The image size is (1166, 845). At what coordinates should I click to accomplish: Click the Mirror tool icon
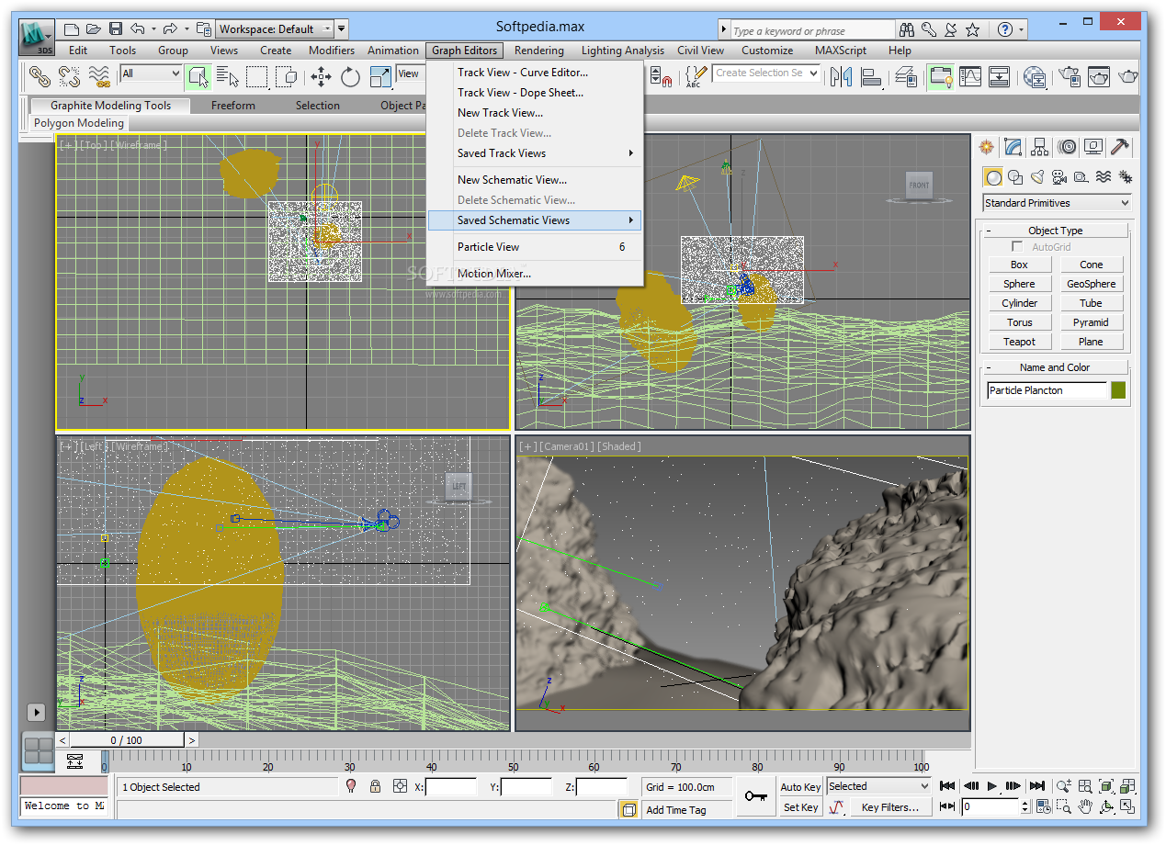click(x=841, y=76)
